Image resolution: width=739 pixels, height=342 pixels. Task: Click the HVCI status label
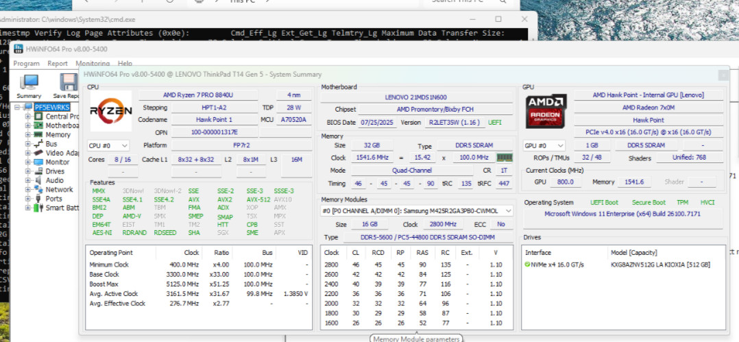click(707, 202)
